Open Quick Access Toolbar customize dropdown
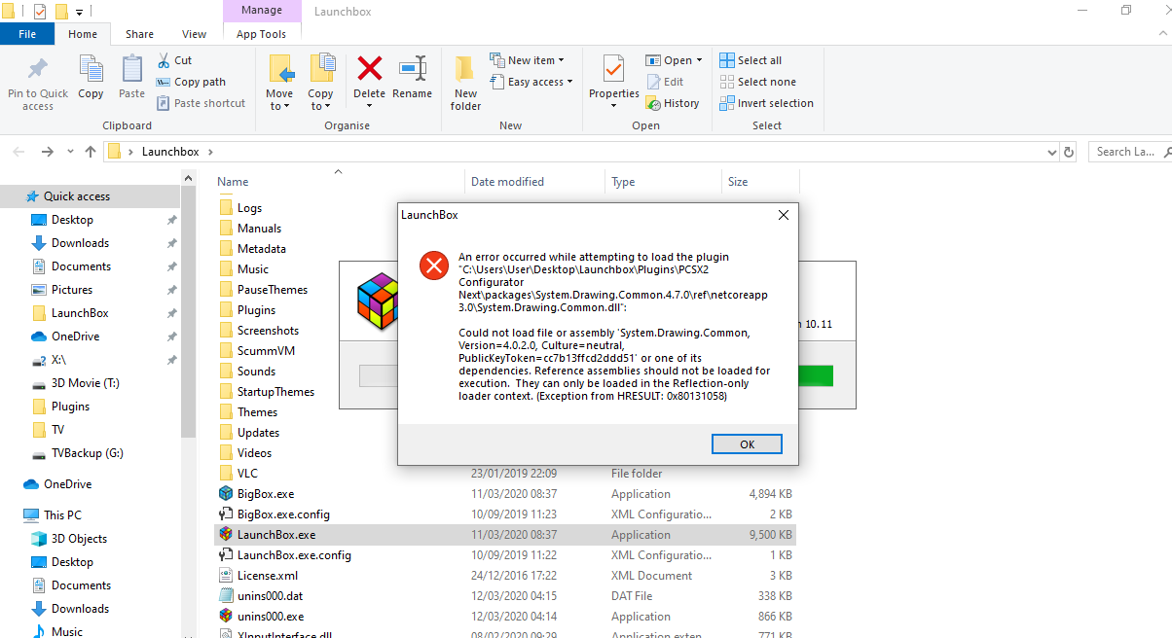 click(x=79, y=12)
